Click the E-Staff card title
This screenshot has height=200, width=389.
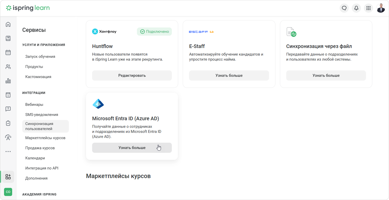pyautogui.click(x=197, y=46)
